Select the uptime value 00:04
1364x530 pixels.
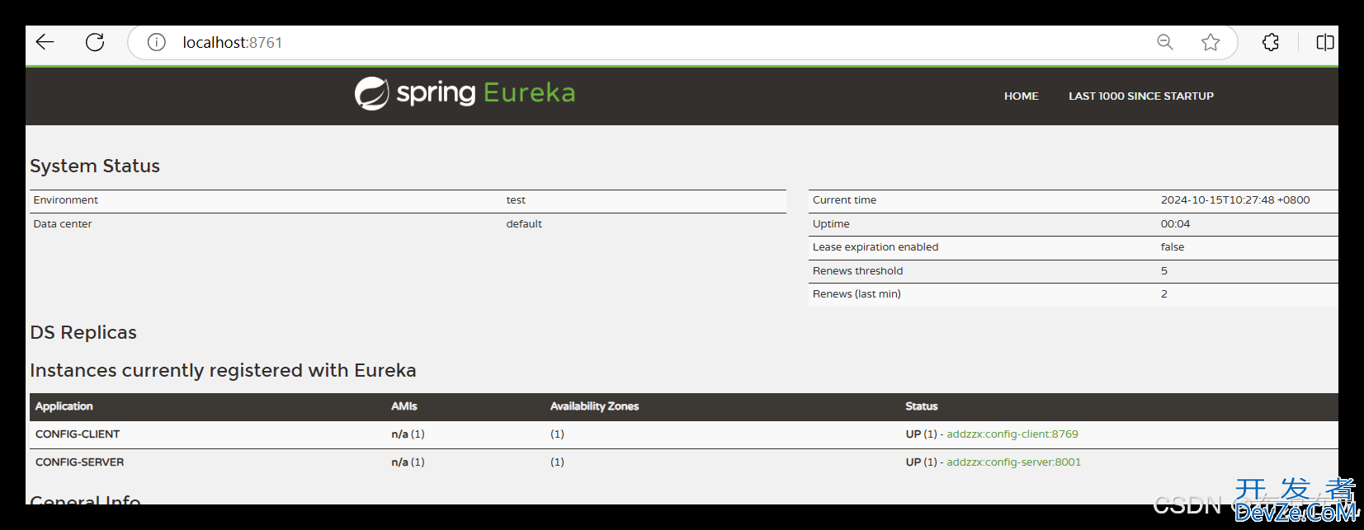[x=1175, y=224]
